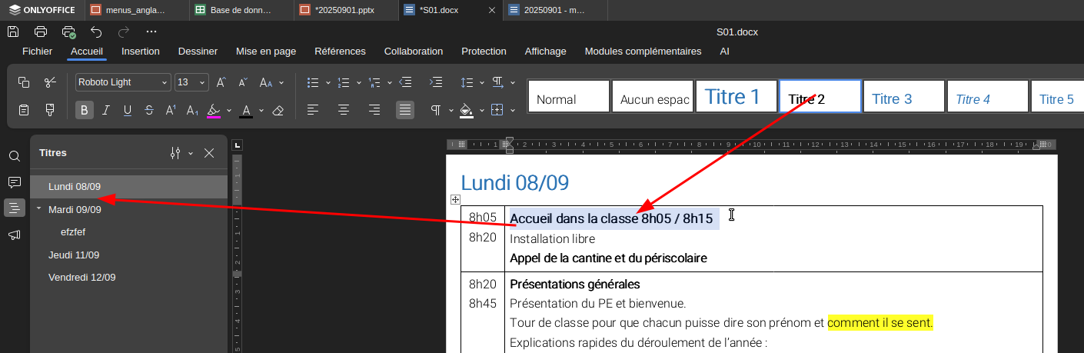Click the Feedback megaphone sidebar icon

[x=15, y=235]
